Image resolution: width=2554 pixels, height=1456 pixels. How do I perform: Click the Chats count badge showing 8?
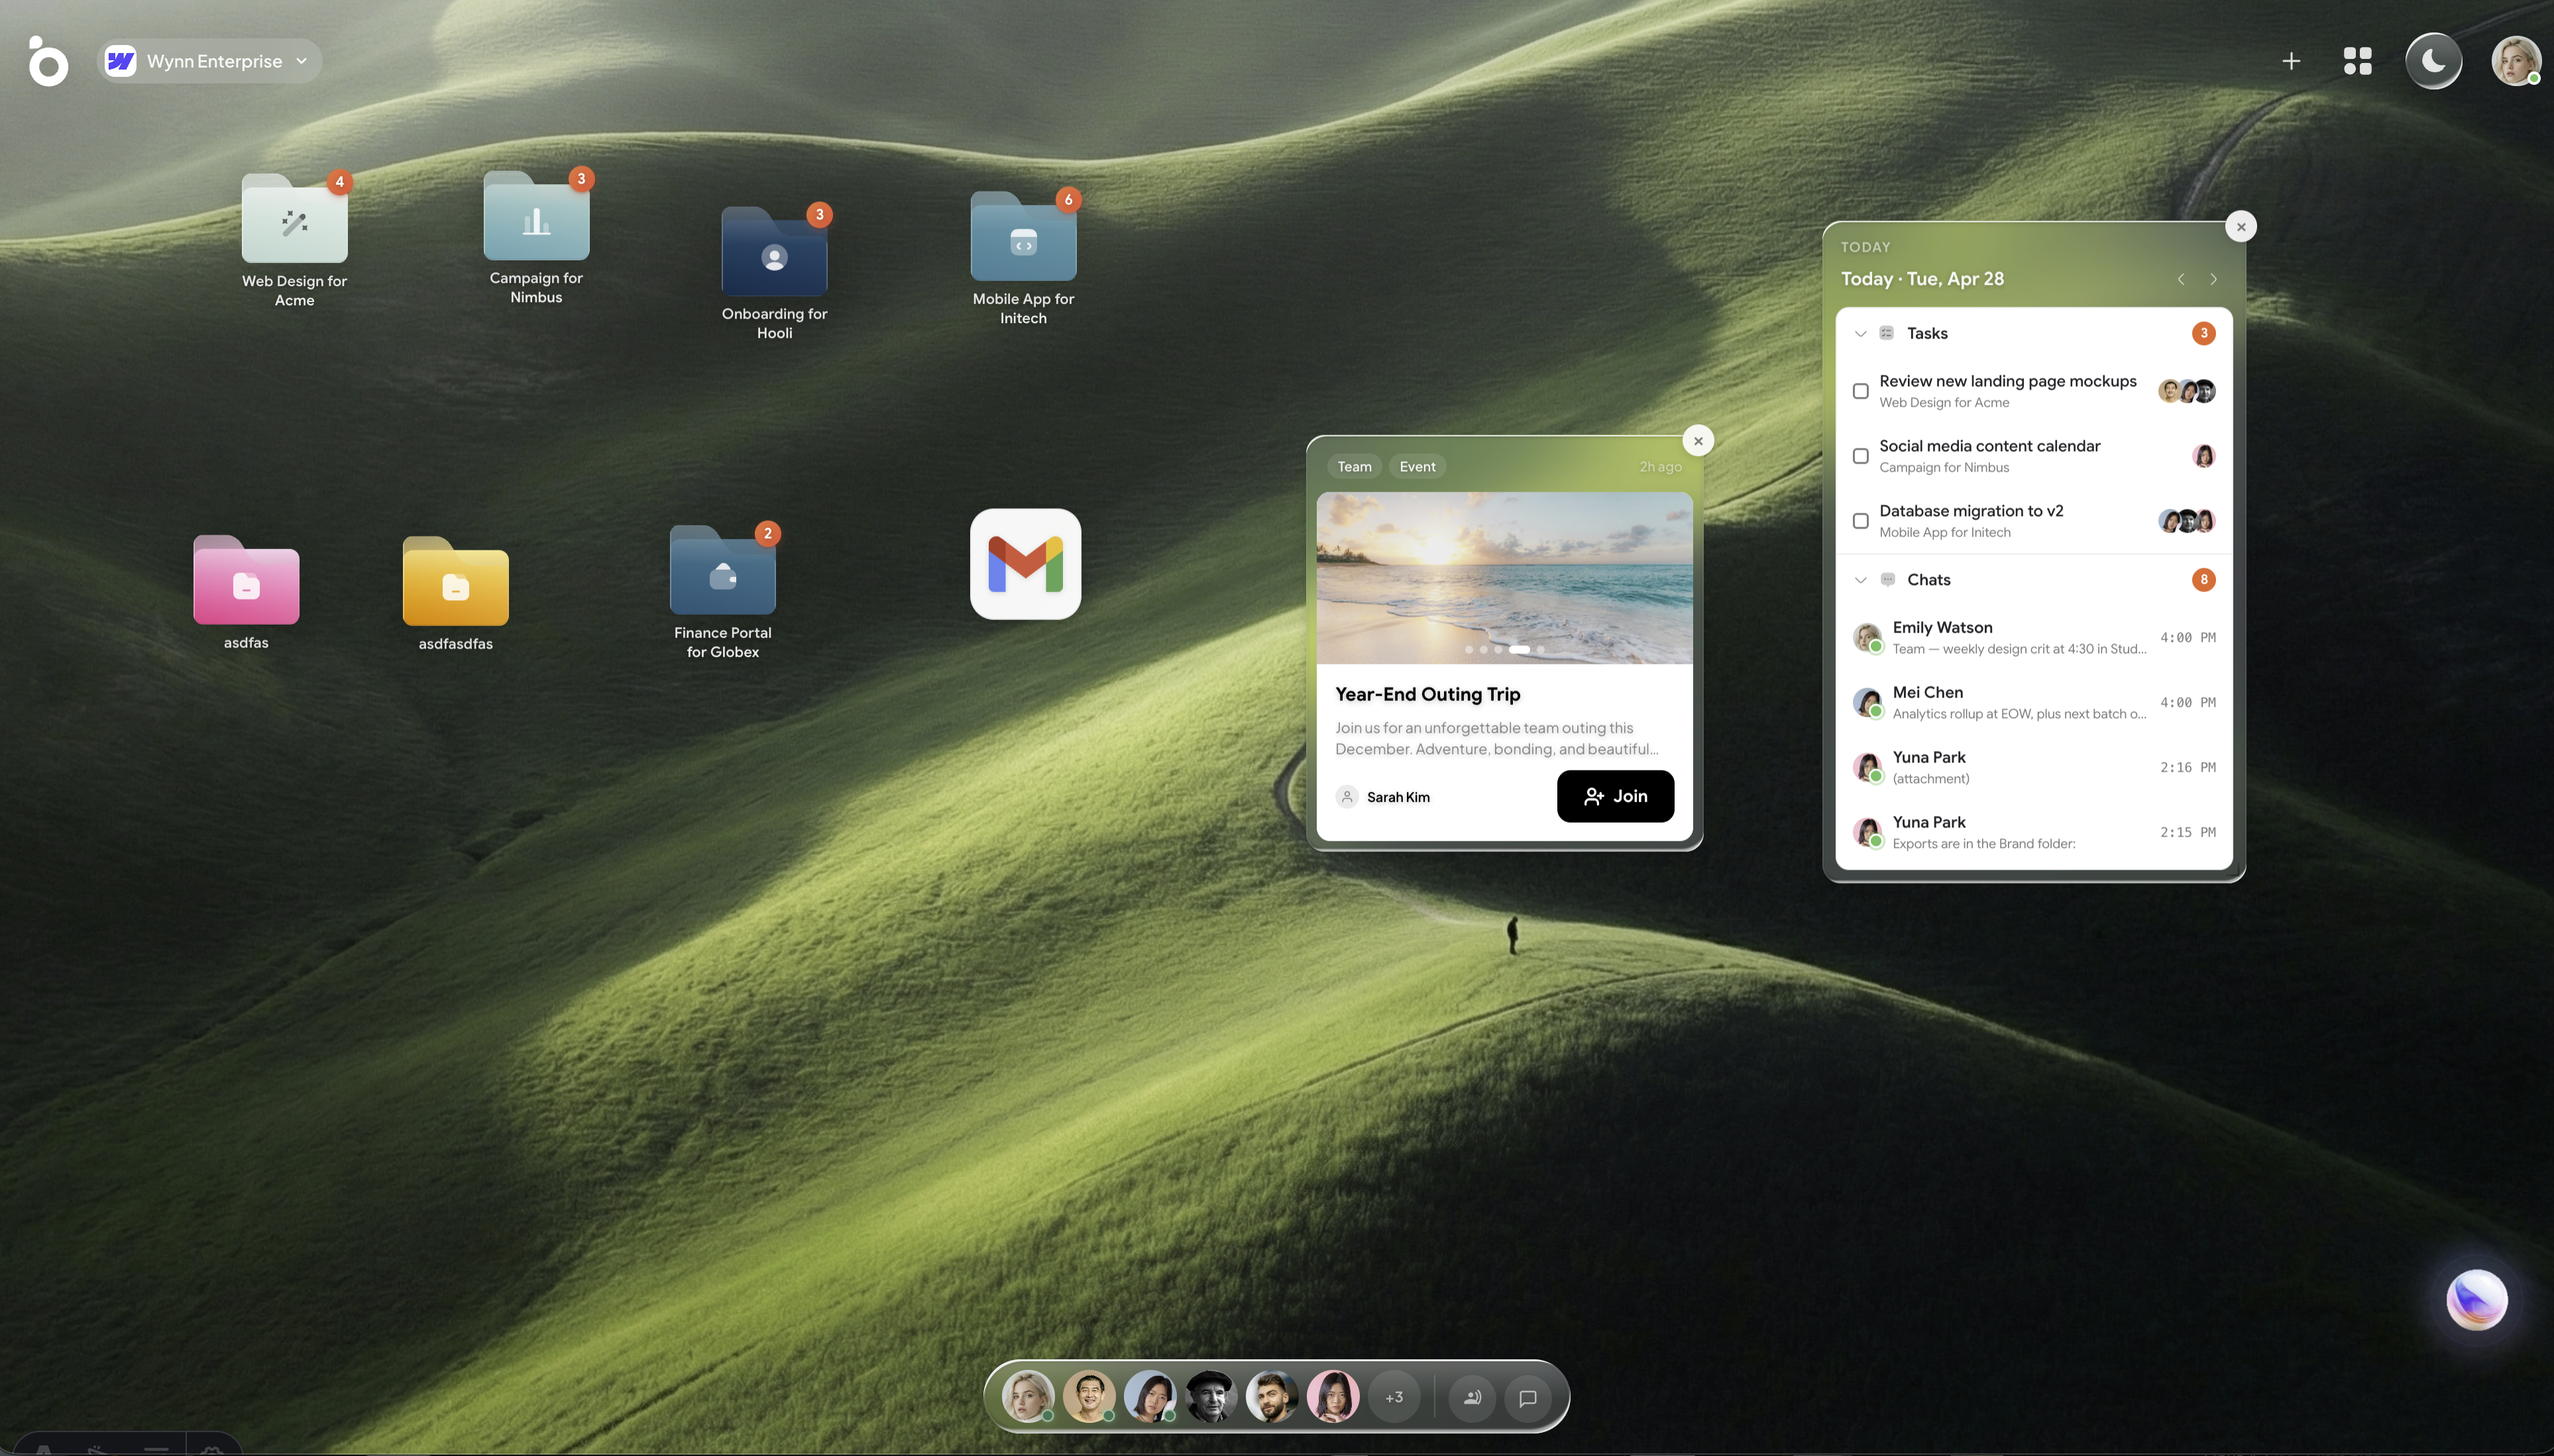click(x=2203, y=580)
